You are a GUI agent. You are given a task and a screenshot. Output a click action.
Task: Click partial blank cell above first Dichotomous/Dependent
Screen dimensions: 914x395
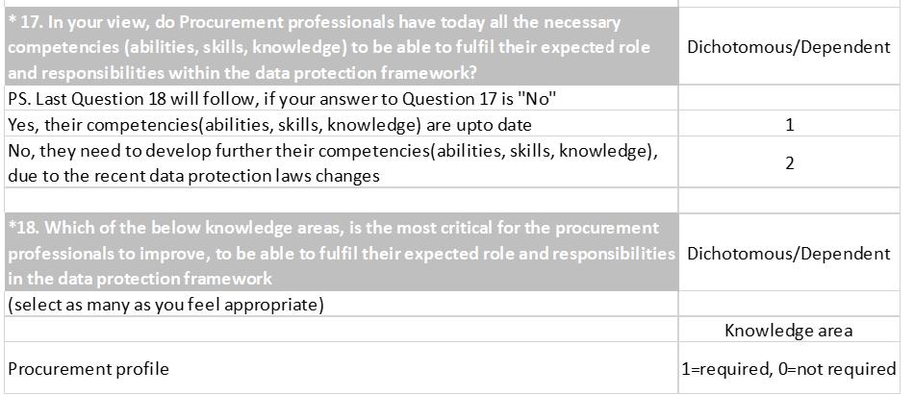(x=789, y=3)
